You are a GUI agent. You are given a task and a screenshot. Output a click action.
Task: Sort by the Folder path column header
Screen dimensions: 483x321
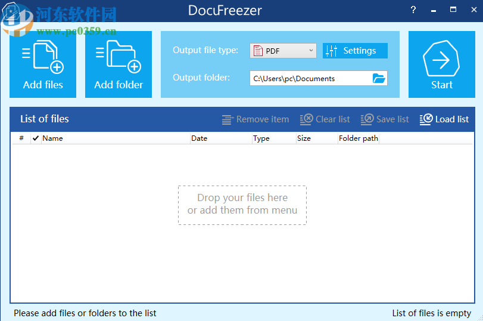click(x=359, y=138)
